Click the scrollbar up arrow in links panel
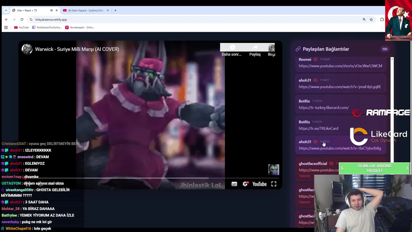 coord(392,59)
